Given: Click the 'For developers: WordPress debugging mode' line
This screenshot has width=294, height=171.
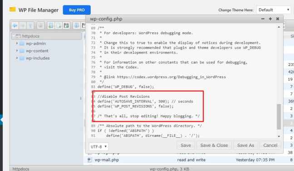Looking at the screenshot, I should coord(146,33).
